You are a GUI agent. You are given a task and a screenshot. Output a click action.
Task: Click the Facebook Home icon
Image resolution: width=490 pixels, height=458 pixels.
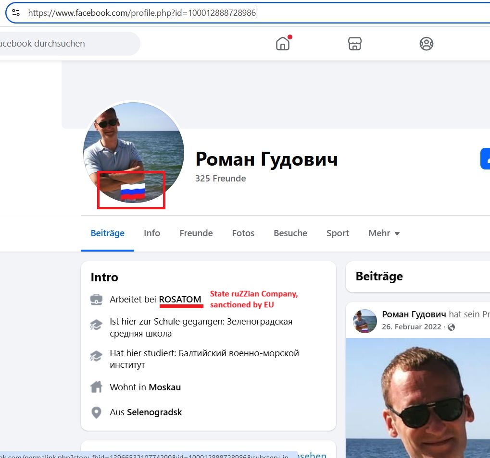pos(283,44)
